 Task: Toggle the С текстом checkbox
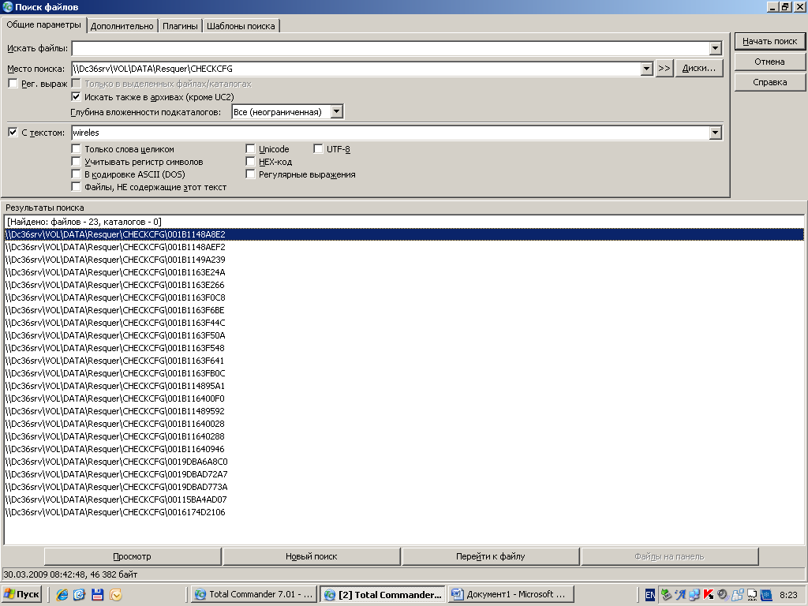click(x=13, y=133)
